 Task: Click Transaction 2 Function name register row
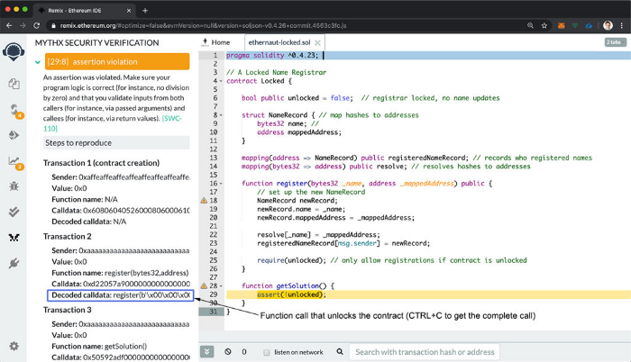point(120,273)
